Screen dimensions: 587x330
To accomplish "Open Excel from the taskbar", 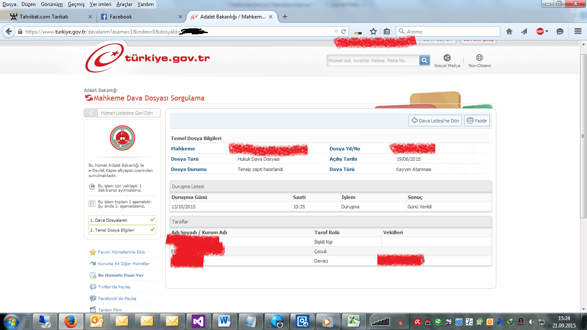I will click(353, 321).
